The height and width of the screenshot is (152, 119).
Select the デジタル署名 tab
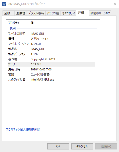(x=36, y=13)
